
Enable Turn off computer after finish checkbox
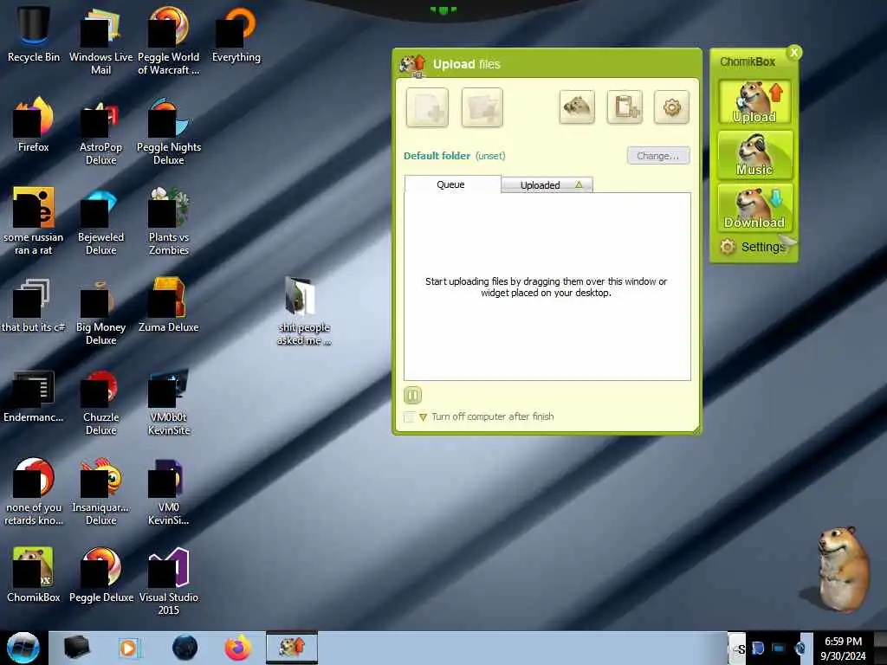tap(409, 416)
